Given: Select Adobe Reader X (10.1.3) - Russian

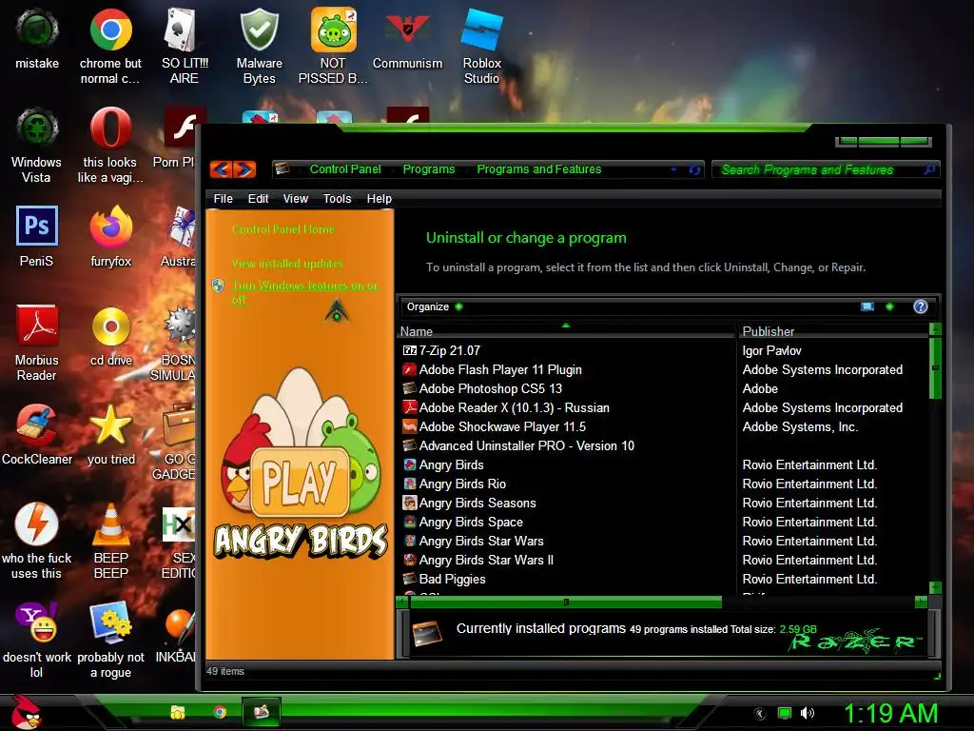Looking at the screenshot, I should tap(515, 407).
